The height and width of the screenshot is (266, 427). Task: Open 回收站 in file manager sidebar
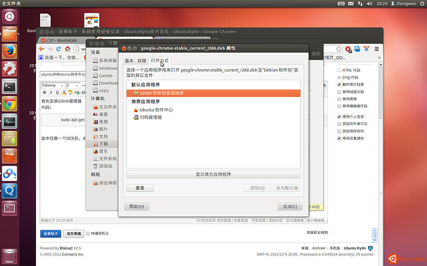[x=102, y=166]
